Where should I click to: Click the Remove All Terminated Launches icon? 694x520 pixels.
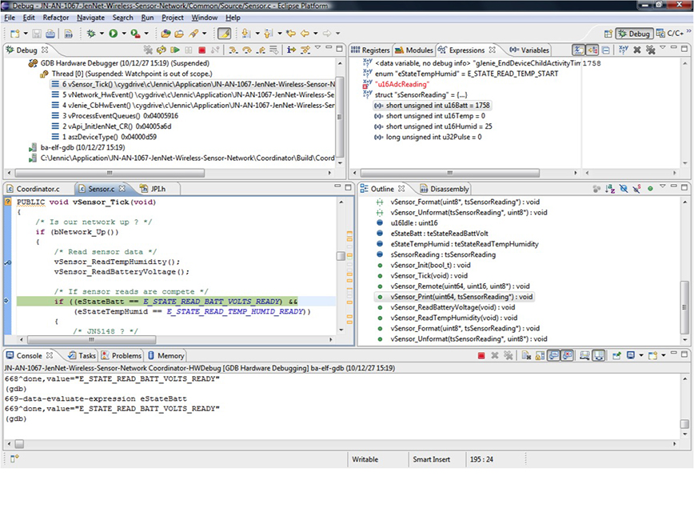[x=148, y=50]
